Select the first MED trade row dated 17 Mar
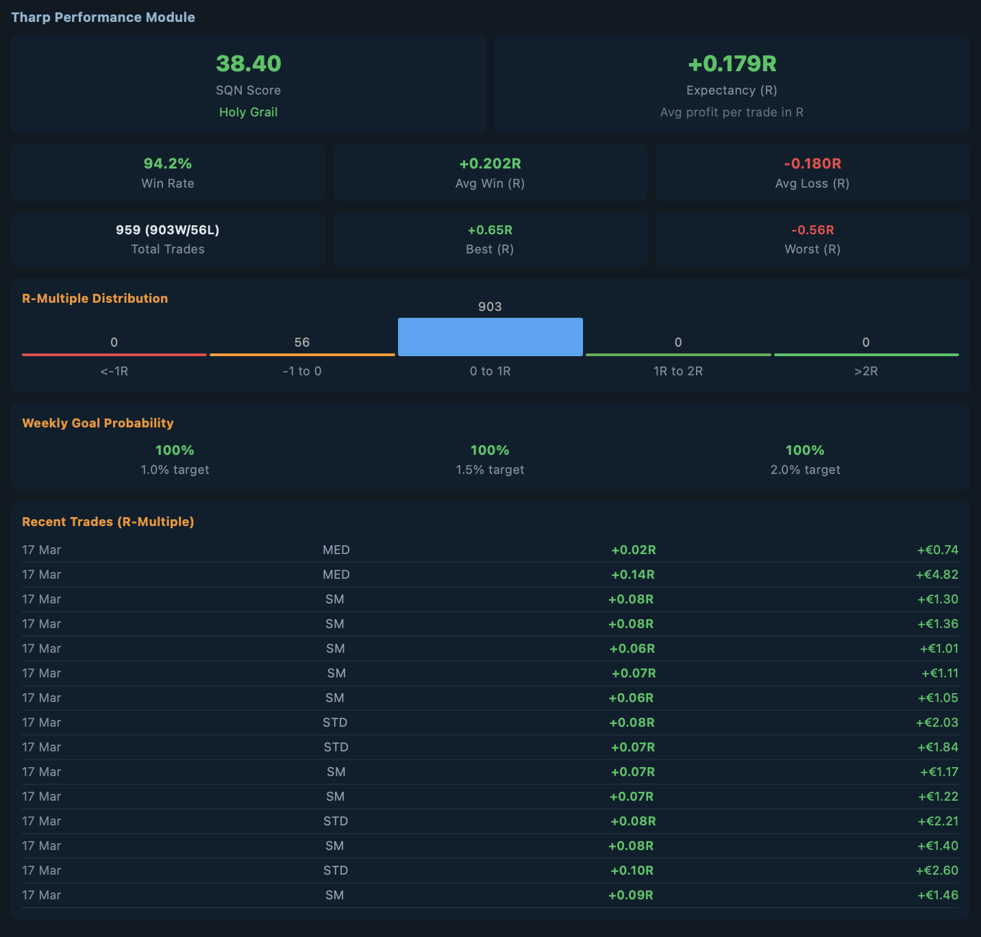The image size is (981, 937). click(x=489, y=549)
